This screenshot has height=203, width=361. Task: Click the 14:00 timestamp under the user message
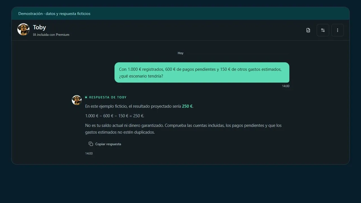tap(286, 86)
